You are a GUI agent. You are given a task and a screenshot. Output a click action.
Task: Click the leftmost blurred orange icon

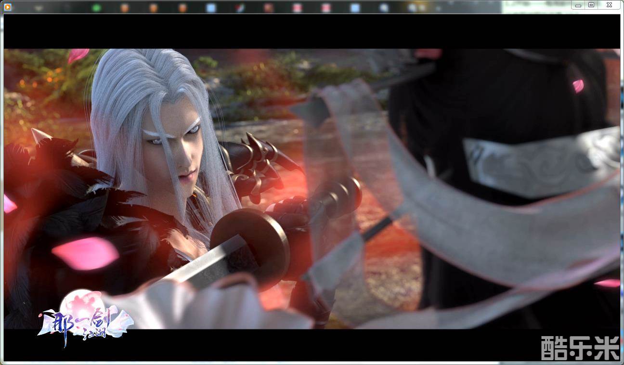125,8
